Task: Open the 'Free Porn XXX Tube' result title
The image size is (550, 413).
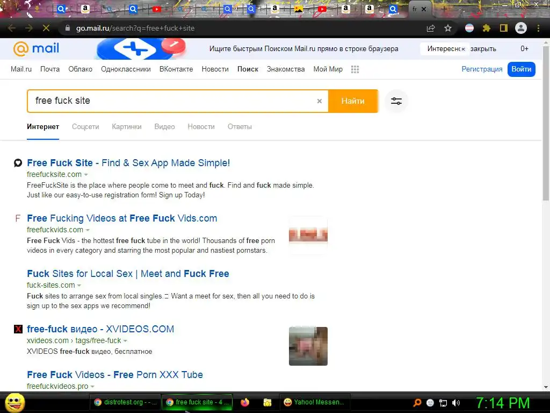Action: 115,375
